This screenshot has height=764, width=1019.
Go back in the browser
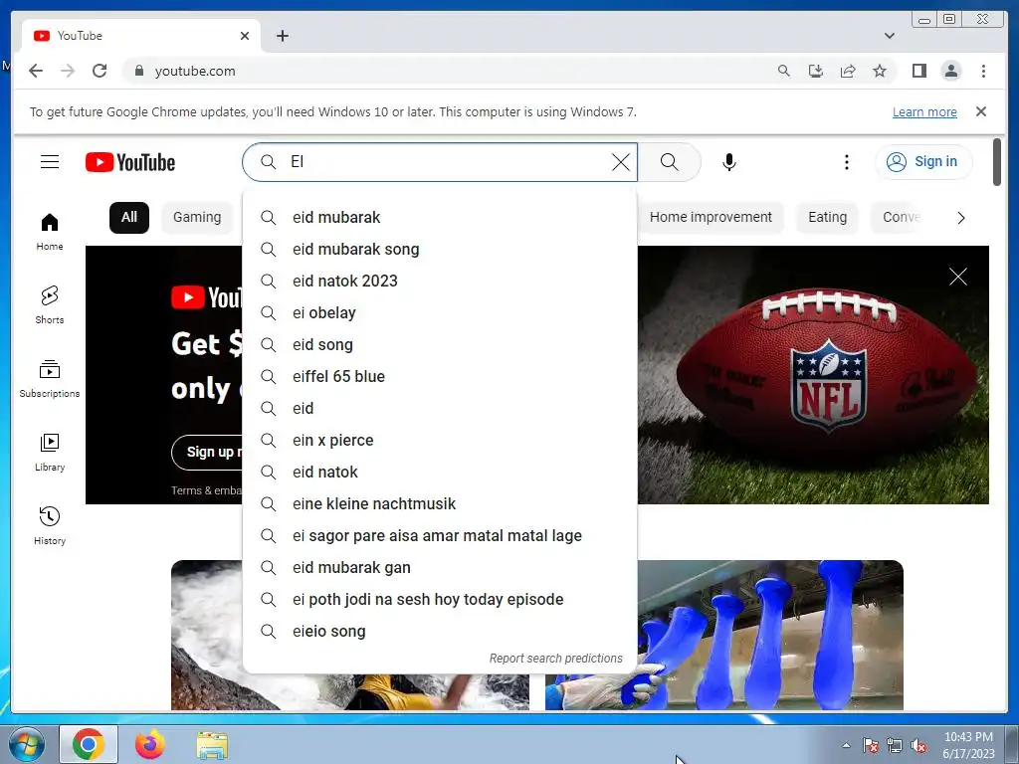click(36, 71)
